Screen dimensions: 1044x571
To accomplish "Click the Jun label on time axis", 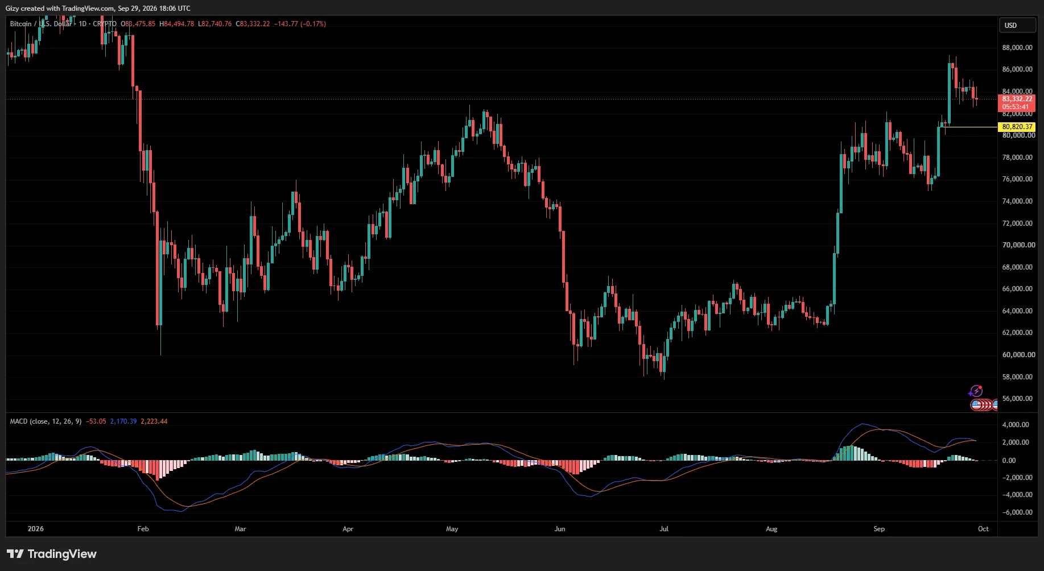I will (x=560, y=529).
